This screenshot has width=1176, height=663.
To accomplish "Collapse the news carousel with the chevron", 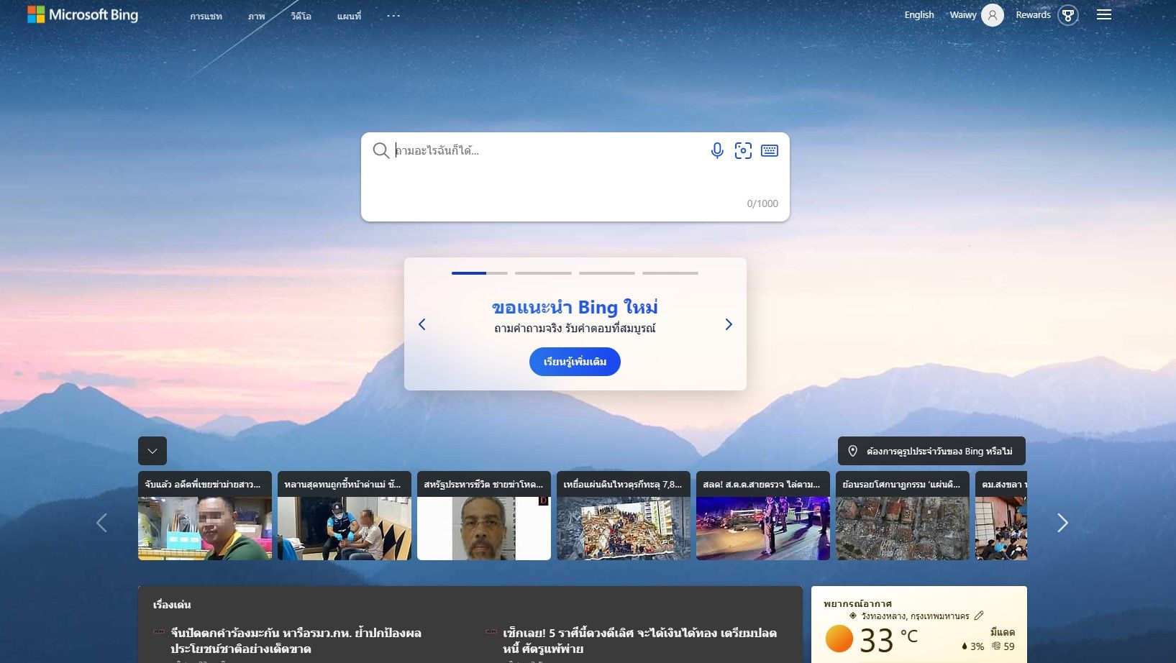I will [x=152, y=451].
